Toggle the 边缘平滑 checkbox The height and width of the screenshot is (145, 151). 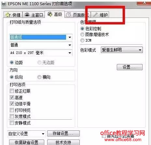click(x=12, y=104)
